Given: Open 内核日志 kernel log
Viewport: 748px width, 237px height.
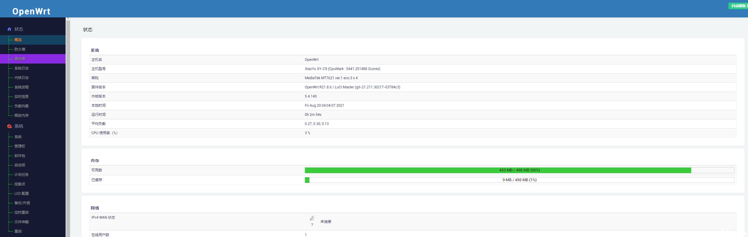Looking at the screenshot, I should tap(22, 78).
